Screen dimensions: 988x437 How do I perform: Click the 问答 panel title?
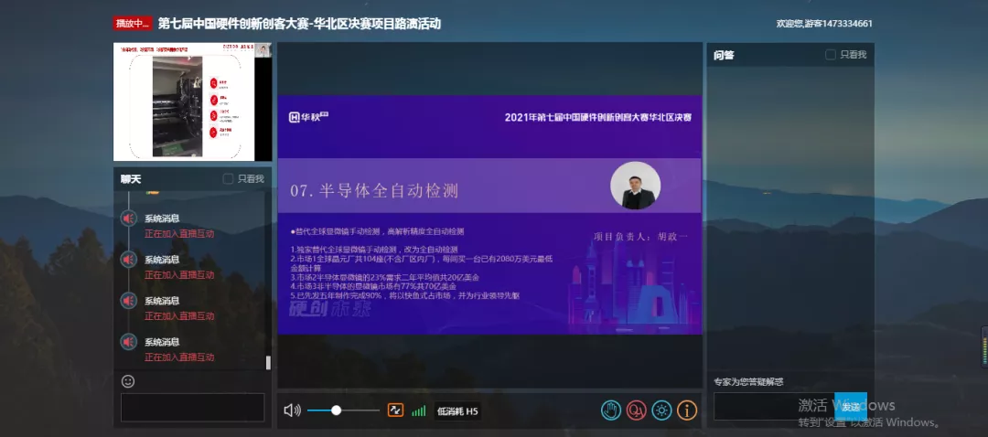(x=724, y=55)
